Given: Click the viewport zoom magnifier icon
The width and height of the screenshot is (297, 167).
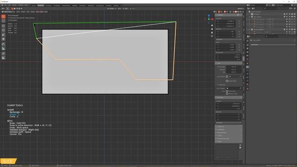Looking at the screenshot, I should 212,26.
